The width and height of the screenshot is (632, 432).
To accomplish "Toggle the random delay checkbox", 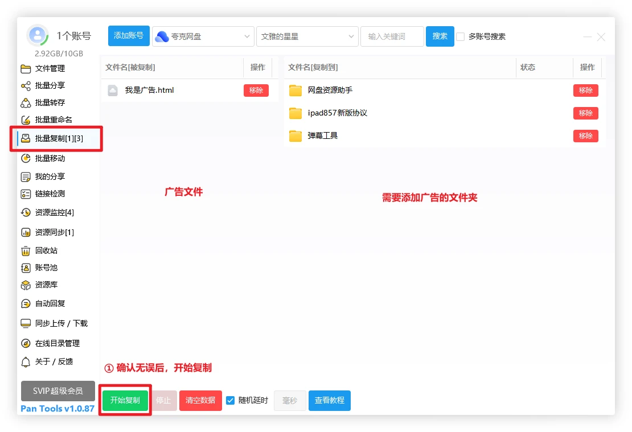I will pos(231,400).
